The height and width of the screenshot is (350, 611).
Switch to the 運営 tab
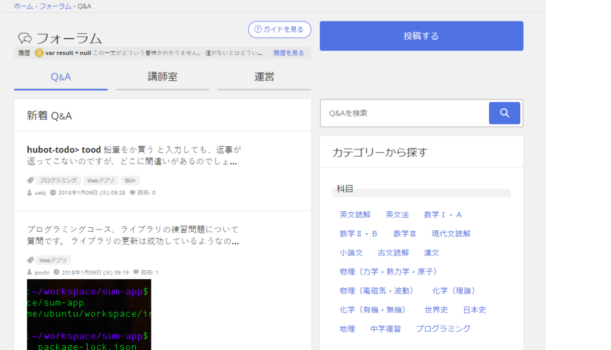(264, 76)
